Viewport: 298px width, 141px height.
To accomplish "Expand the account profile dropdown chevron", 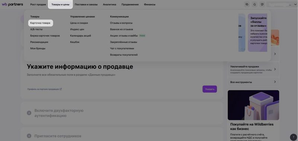I will (295, 4).
